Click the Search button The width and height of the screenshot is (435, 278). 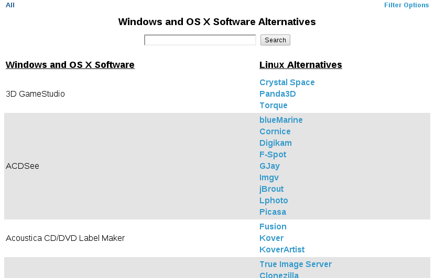coord(275,40)
